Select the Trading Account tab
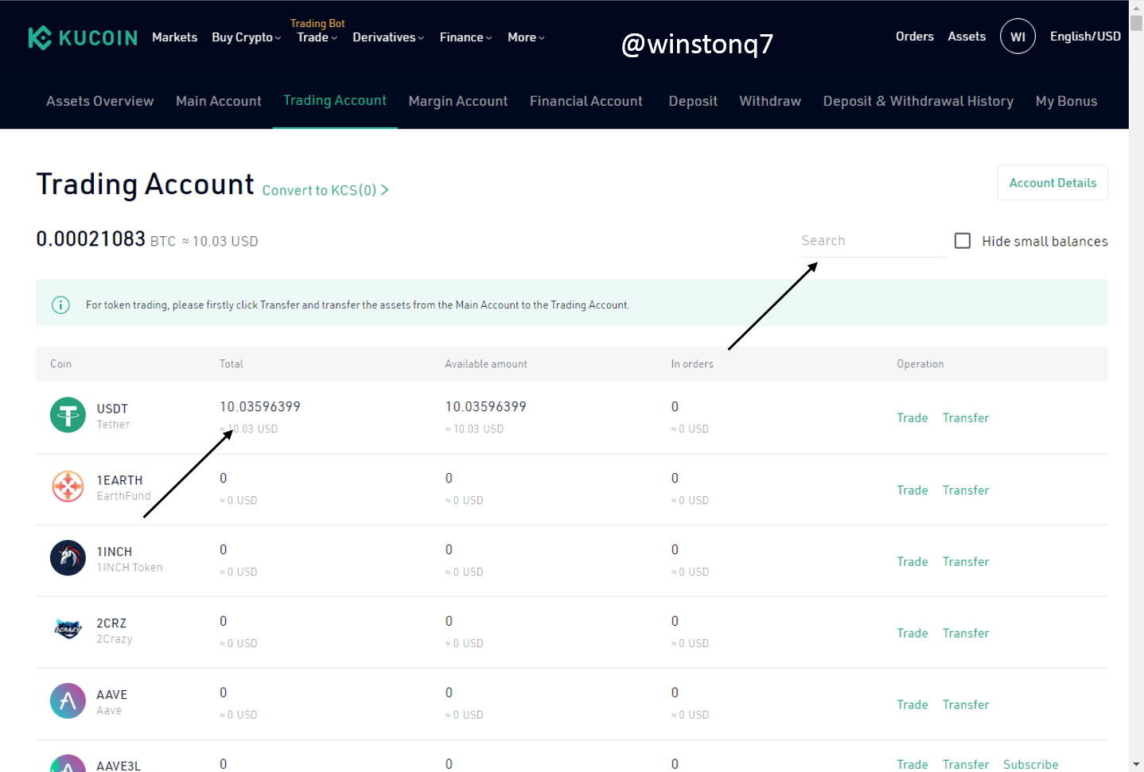 tap(335, 100)
